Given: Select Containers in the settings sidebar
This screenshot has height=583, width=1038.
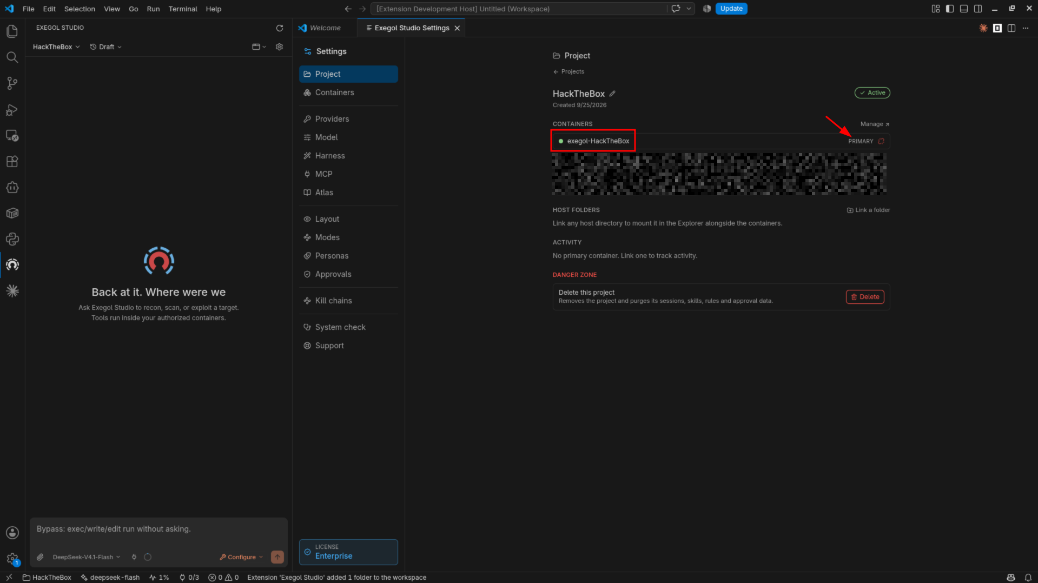Looking at the screenshot, I should click(x=348, y=92).
